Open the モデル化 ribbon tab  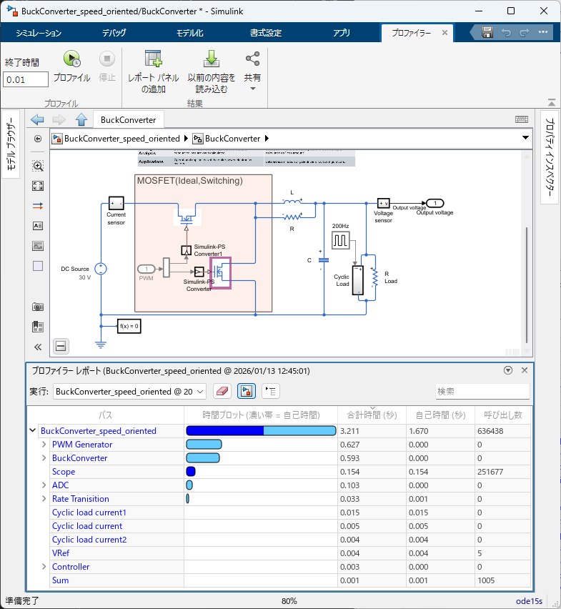[189, 34]
